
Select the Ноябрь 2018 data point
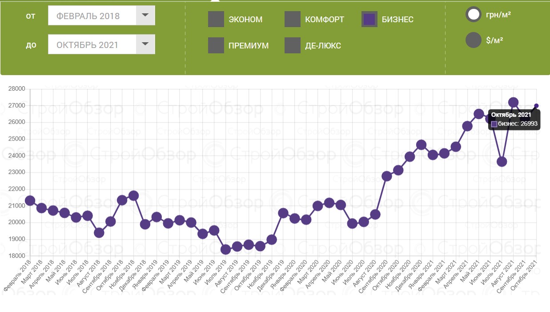click(x=133, y=196)
